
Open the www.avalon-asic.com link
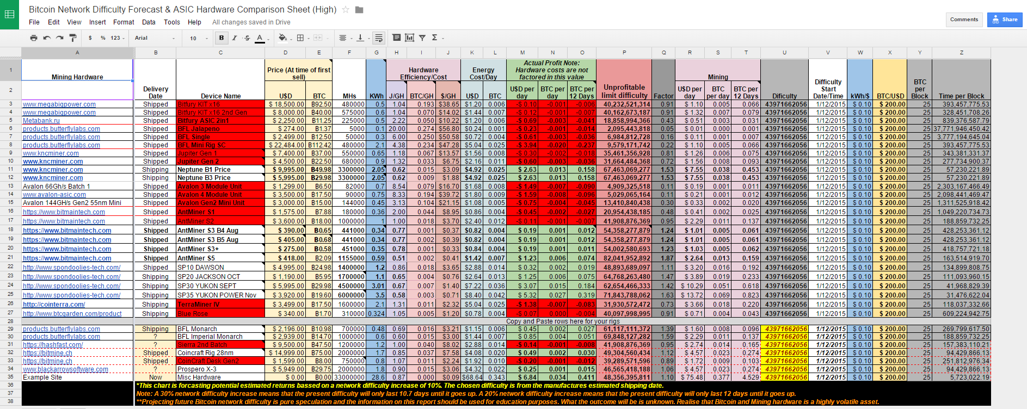pos(54,195)
